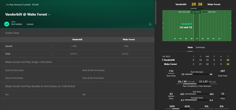Click the 75 Plays value

click(x=223, y=94)
